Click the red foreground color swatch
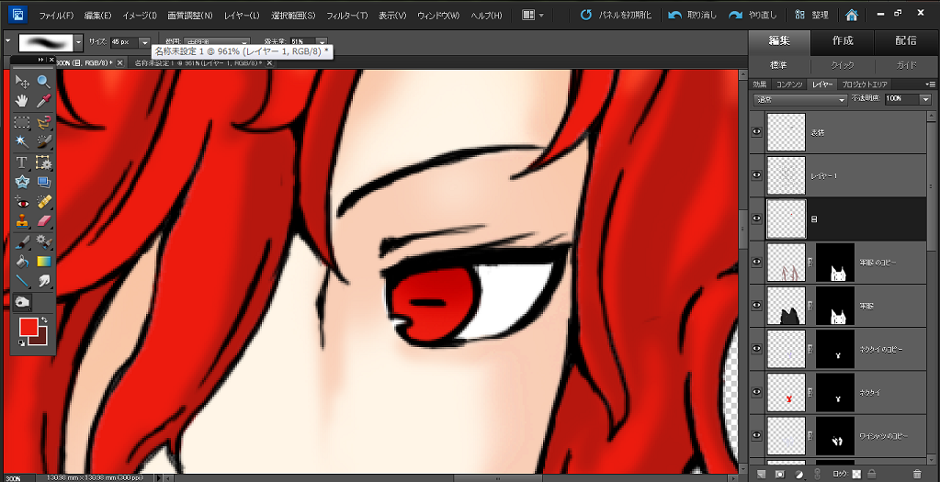 [x=27, y=327]
